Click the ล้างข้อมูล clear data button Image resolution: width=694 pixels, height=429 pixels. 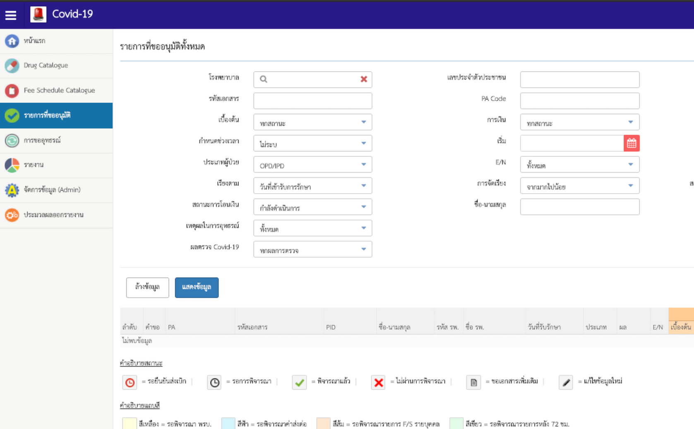[x=147, y=288]
